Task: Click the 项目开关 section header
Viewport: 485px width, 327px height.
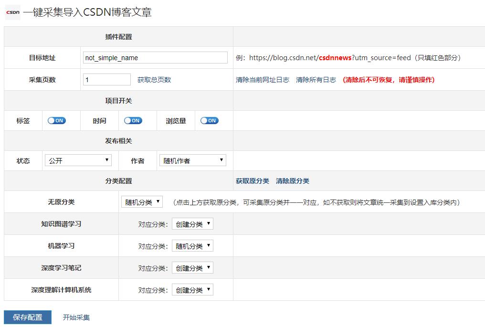Action: (x=118, y=101)
